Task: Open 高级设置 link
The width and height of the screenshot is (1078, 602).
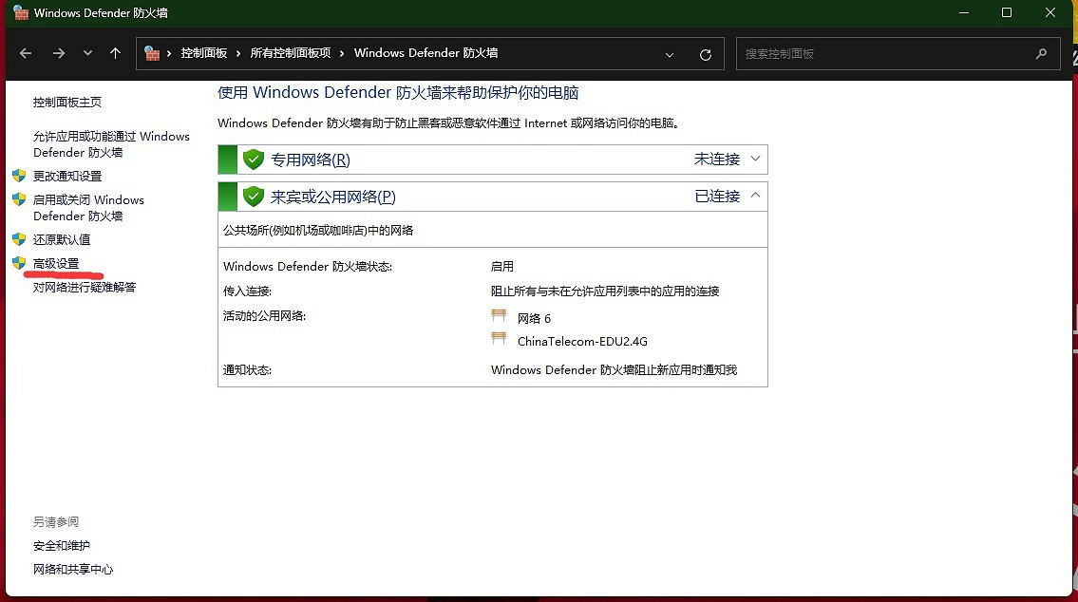Action: tap(56, 264)
